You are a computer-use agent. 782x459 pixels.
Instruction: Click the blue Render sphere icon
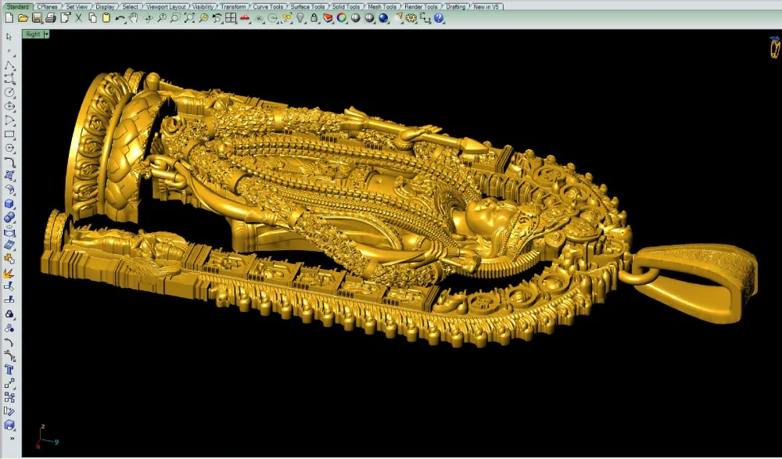tap(383, 18)
